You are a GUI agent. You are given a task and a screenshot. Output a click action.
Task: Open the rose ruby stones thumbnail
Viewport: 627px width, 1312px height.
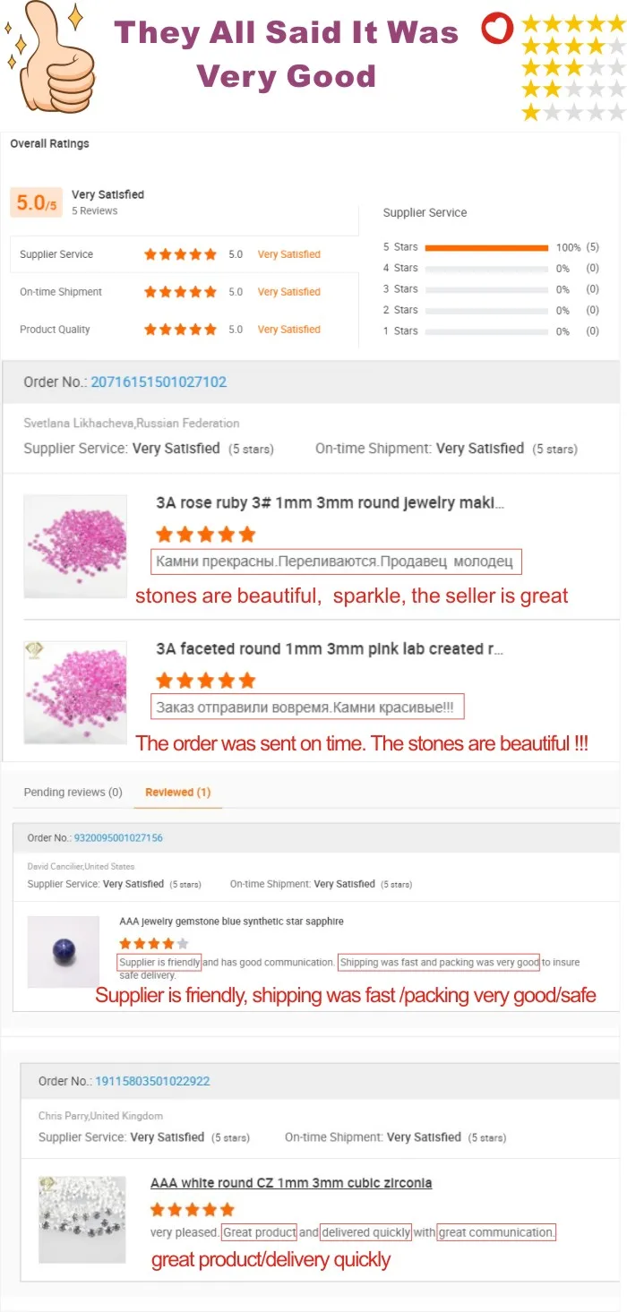(75, 548)
